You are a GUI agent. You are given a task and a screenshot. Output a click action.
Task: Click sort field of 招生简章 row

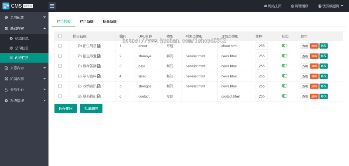pyautogui.click(x=261, y=46)
